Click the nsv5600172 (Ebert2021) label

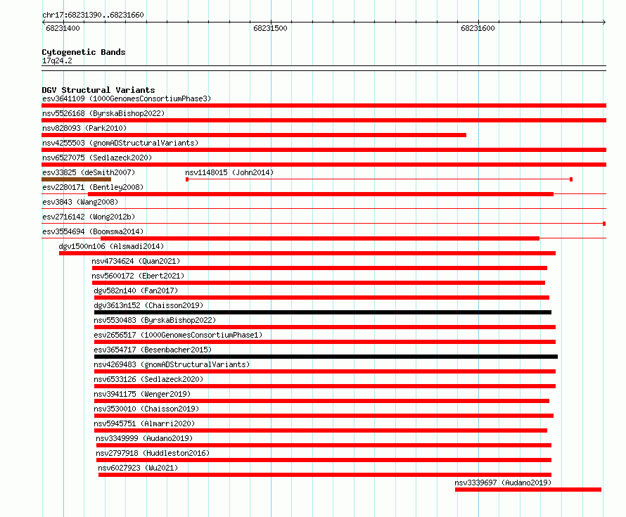pos(138,276)
